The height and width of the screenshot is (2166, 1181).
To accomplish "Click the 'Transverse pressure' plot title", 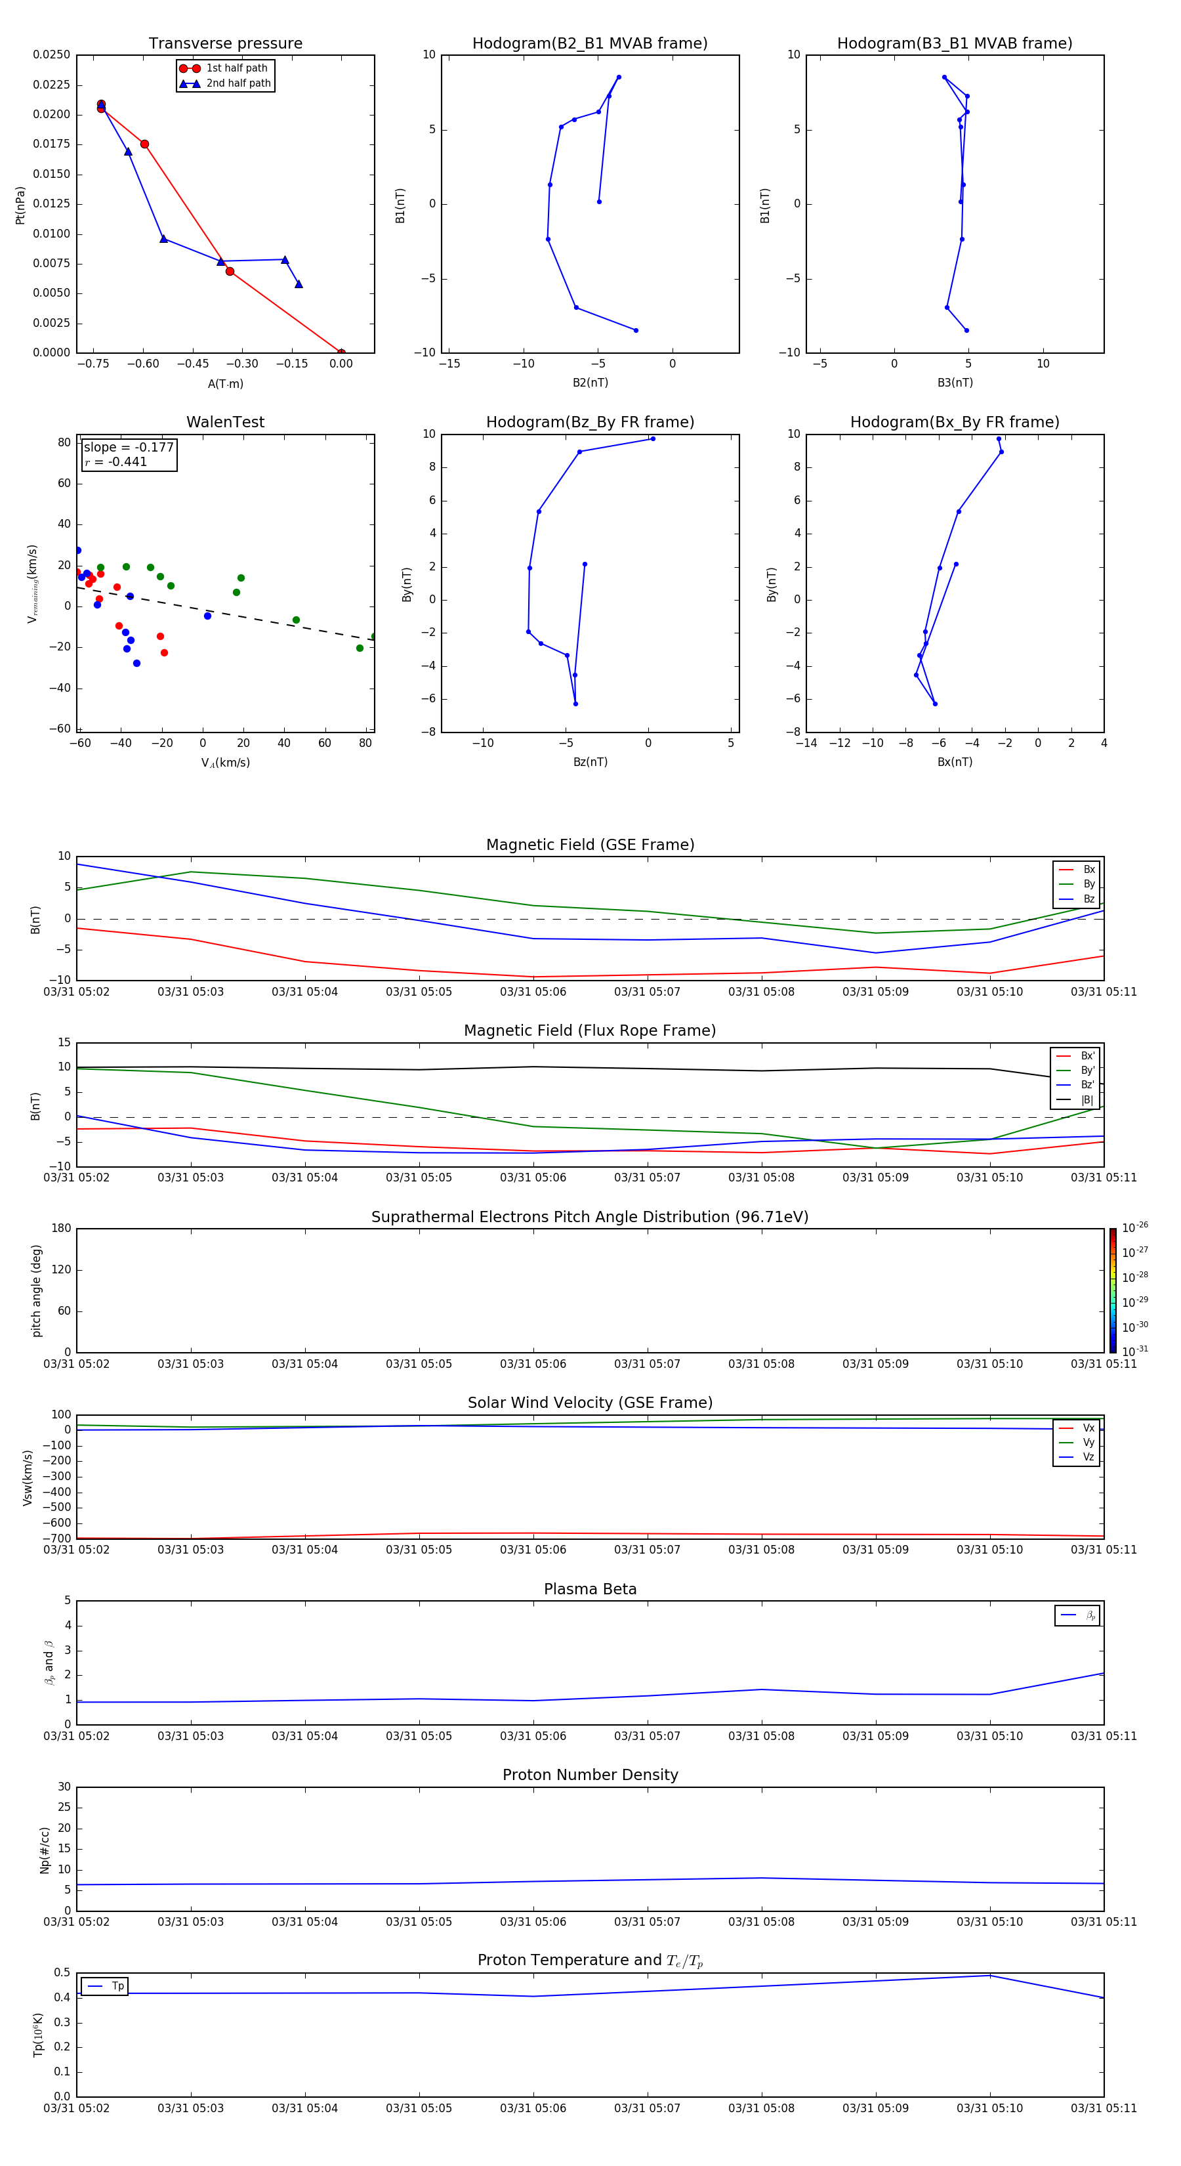I will (225, 44).
